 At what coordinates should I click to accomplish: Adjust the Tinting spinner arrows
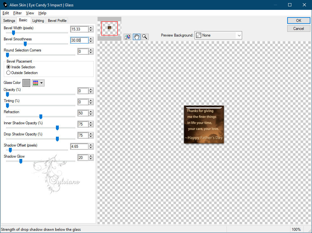tap(91, 102)
